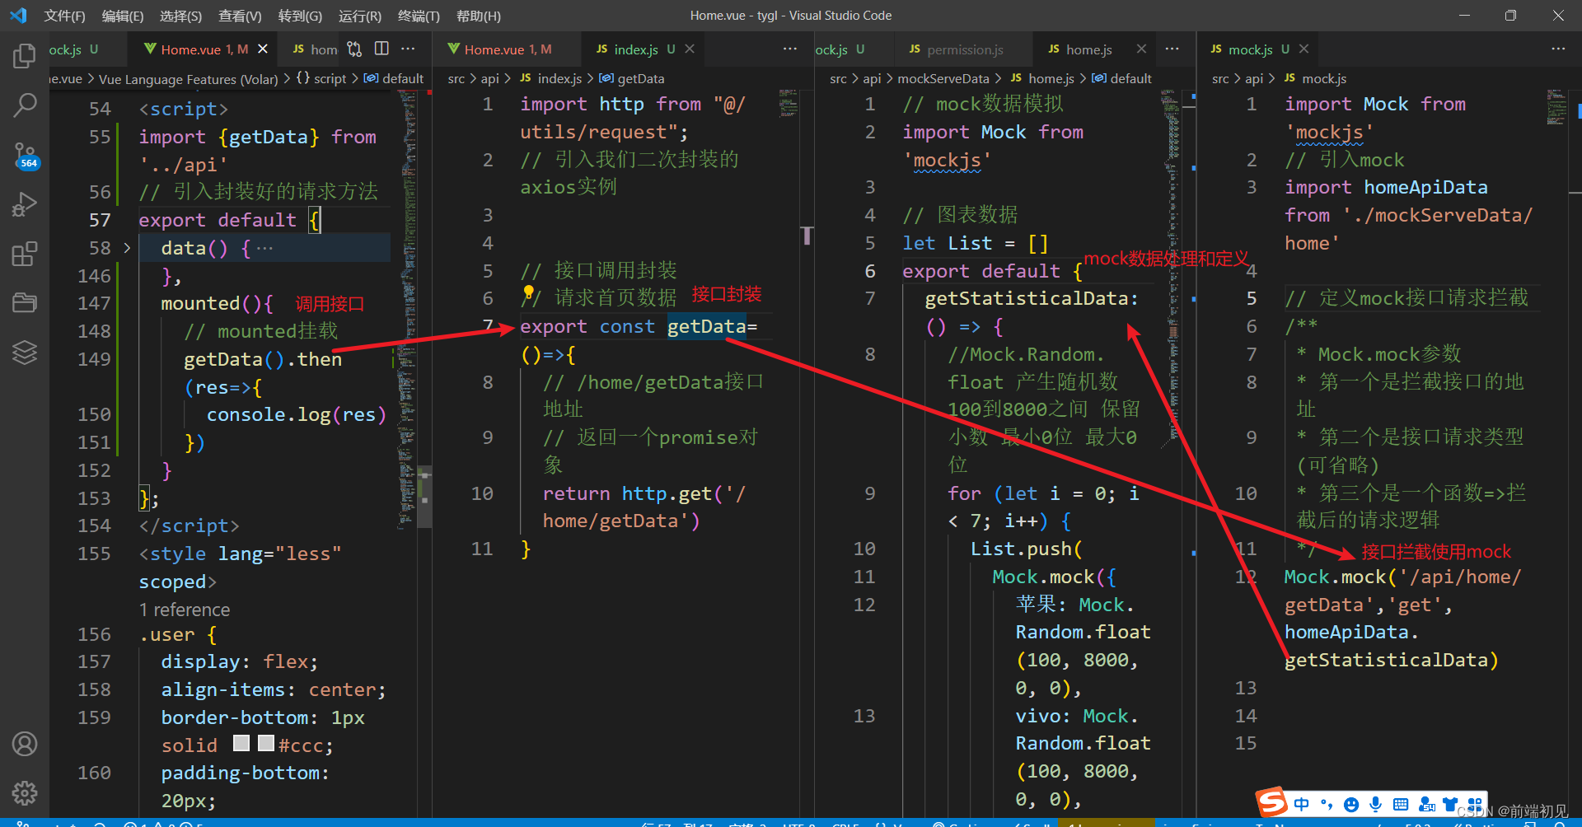Open the 'home.js' breadcrumb in third group
This screenshot has width=1582, height=827.
(1041, 79)
